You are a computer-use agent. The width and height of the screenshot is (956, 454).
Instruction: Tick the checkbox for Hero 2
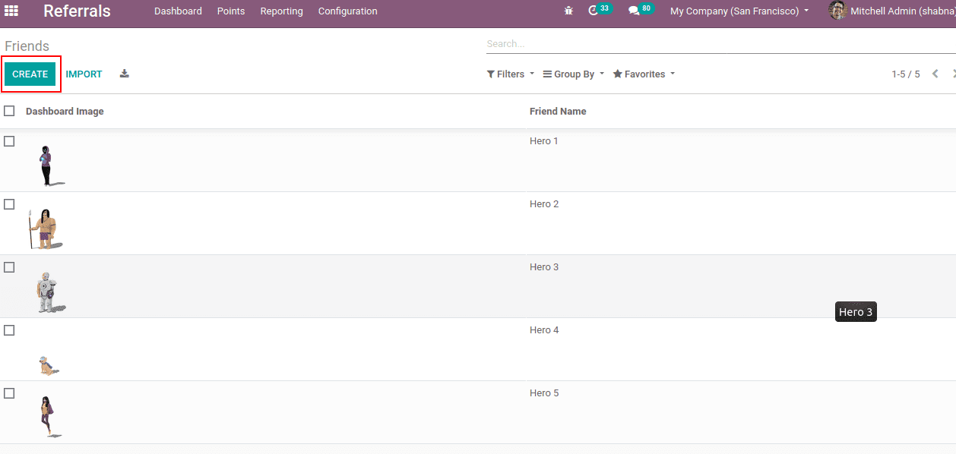pyautogui.click(x=9, y=204)
